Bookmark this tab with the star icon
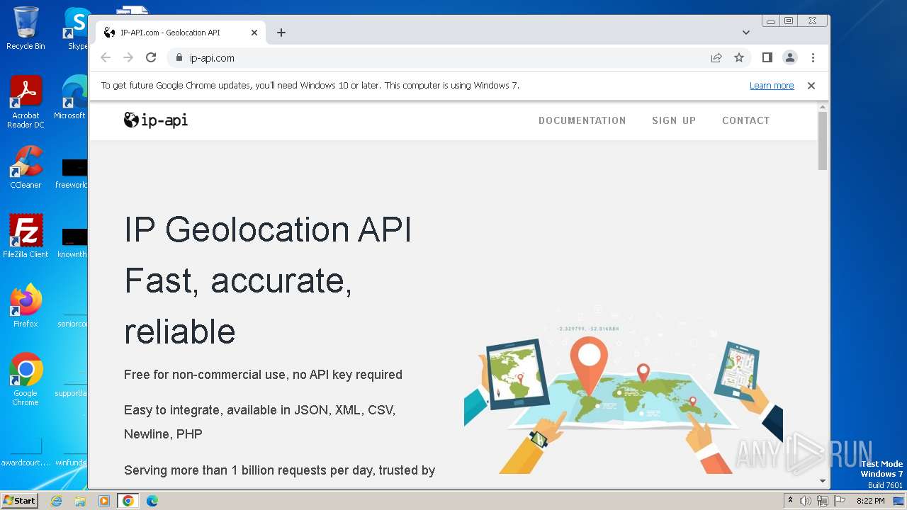The width and height of the screenshot is (907, 510). point(739,58)
